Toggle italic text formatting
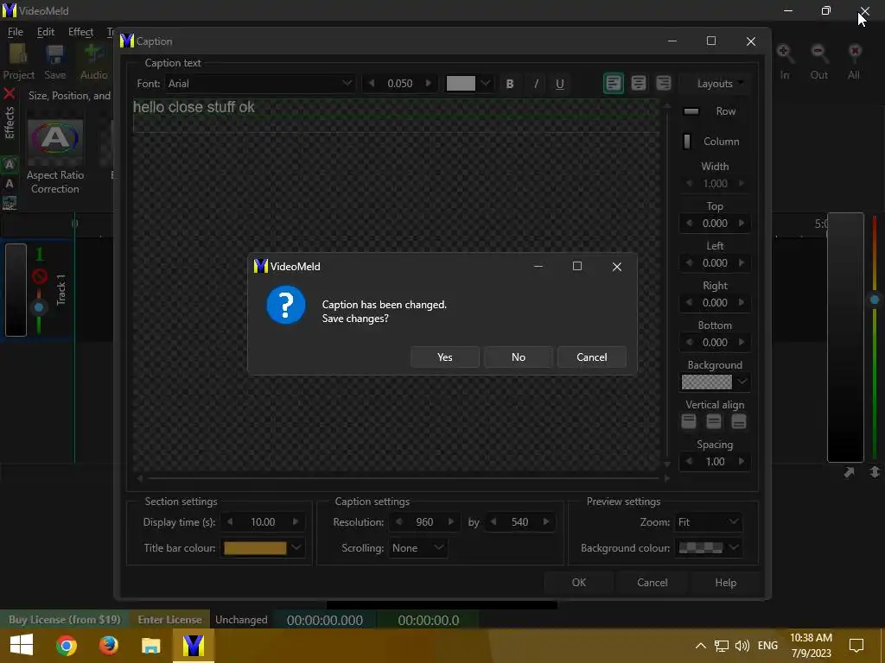885x663 pixels. pos(536,84)
